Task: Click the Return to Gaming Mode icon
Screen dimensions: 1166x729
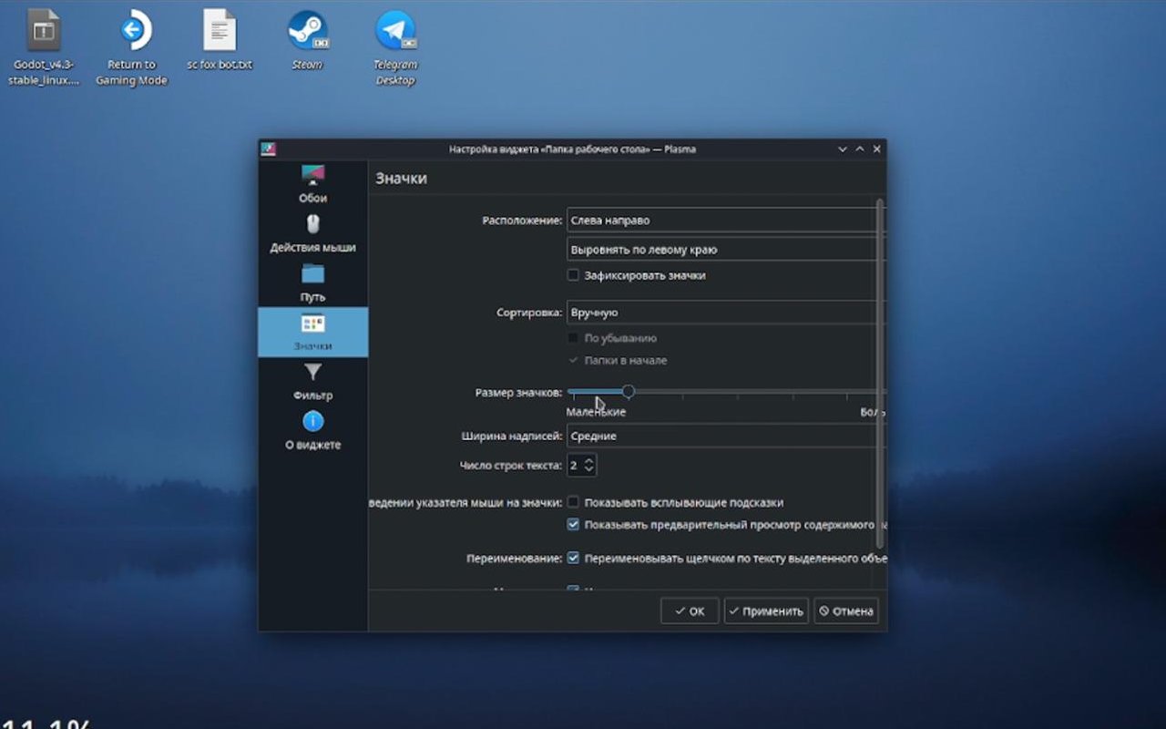Action: point(132,32)
